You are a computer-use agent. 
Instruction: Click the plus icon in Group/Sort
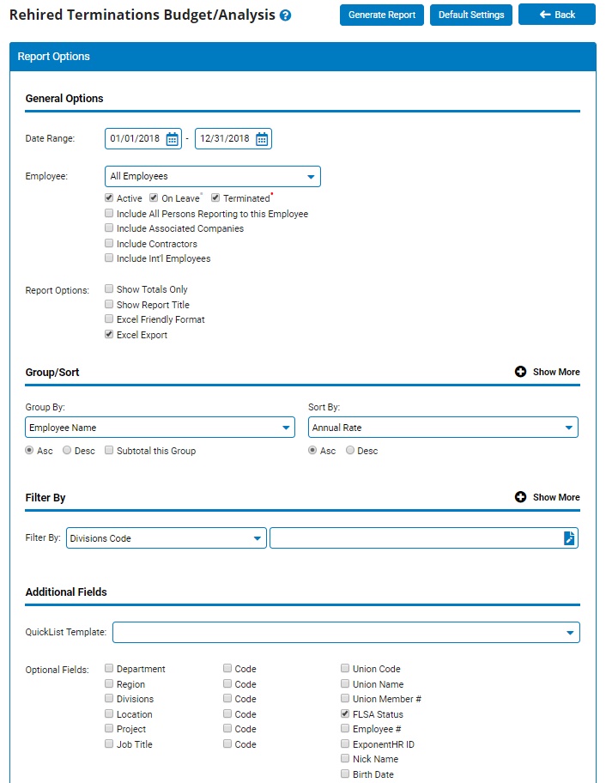coord(521,372)
